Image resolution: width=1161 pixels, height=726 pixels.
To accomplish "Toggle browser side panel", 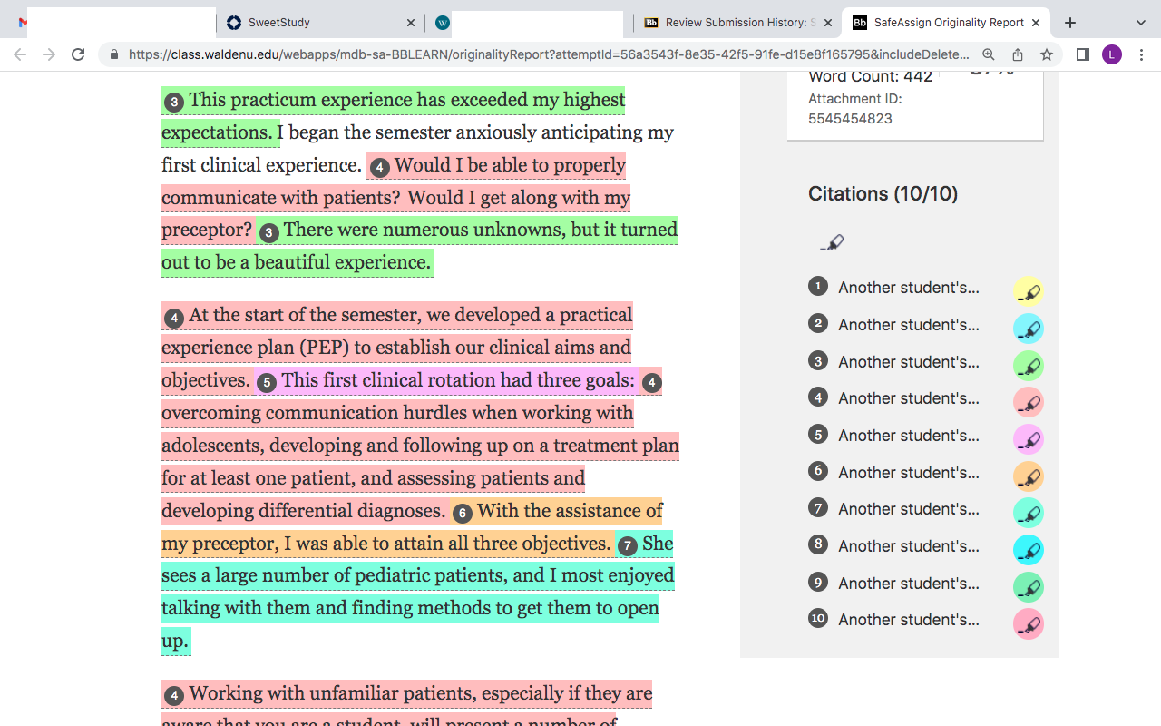I will pyautogui.click(x=1083, y=54).
